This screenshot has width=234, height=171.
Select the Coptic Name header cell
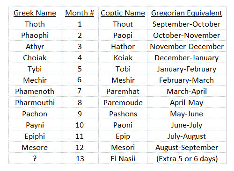pos(123,13)
